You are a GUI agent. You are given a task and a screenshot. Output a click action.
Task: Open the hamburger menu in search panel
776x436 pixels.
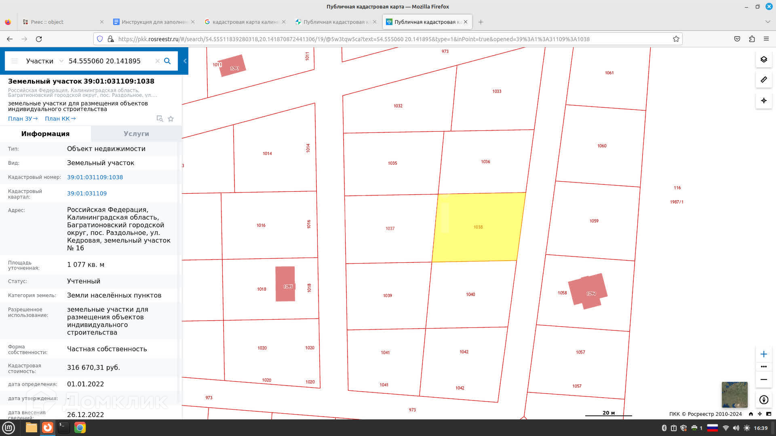[15, 61]
